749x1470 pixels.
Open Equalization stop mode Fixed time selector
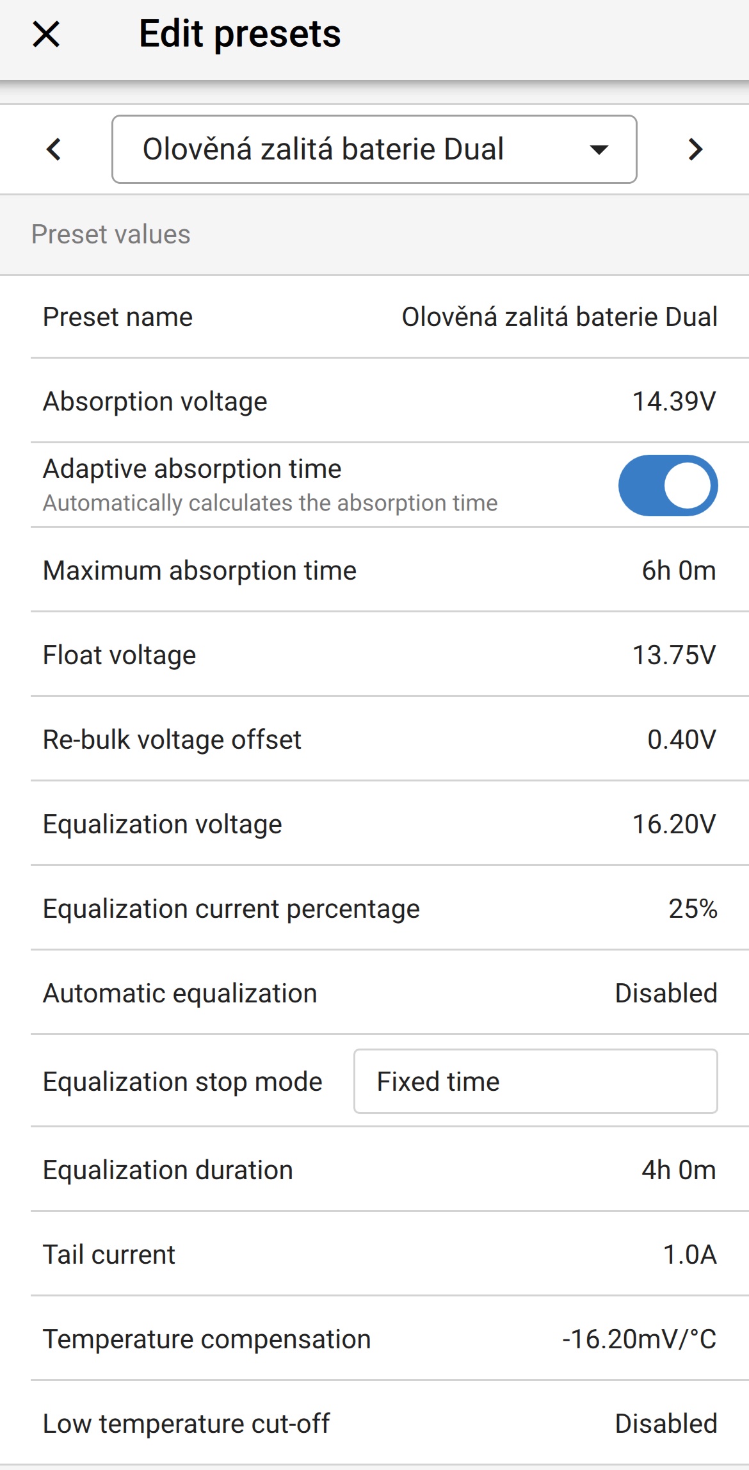535,1081
